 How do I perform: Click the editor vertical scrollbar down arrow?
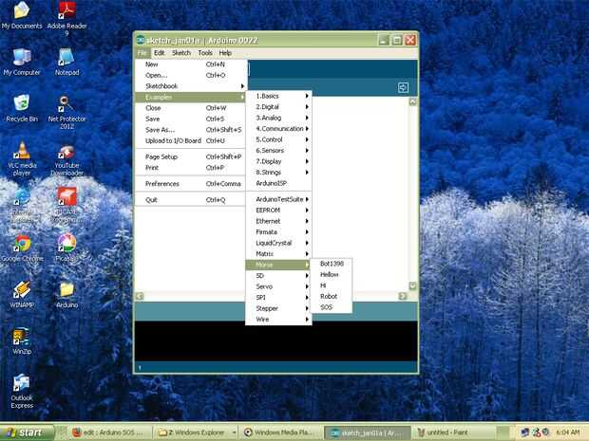coord(412,285)
